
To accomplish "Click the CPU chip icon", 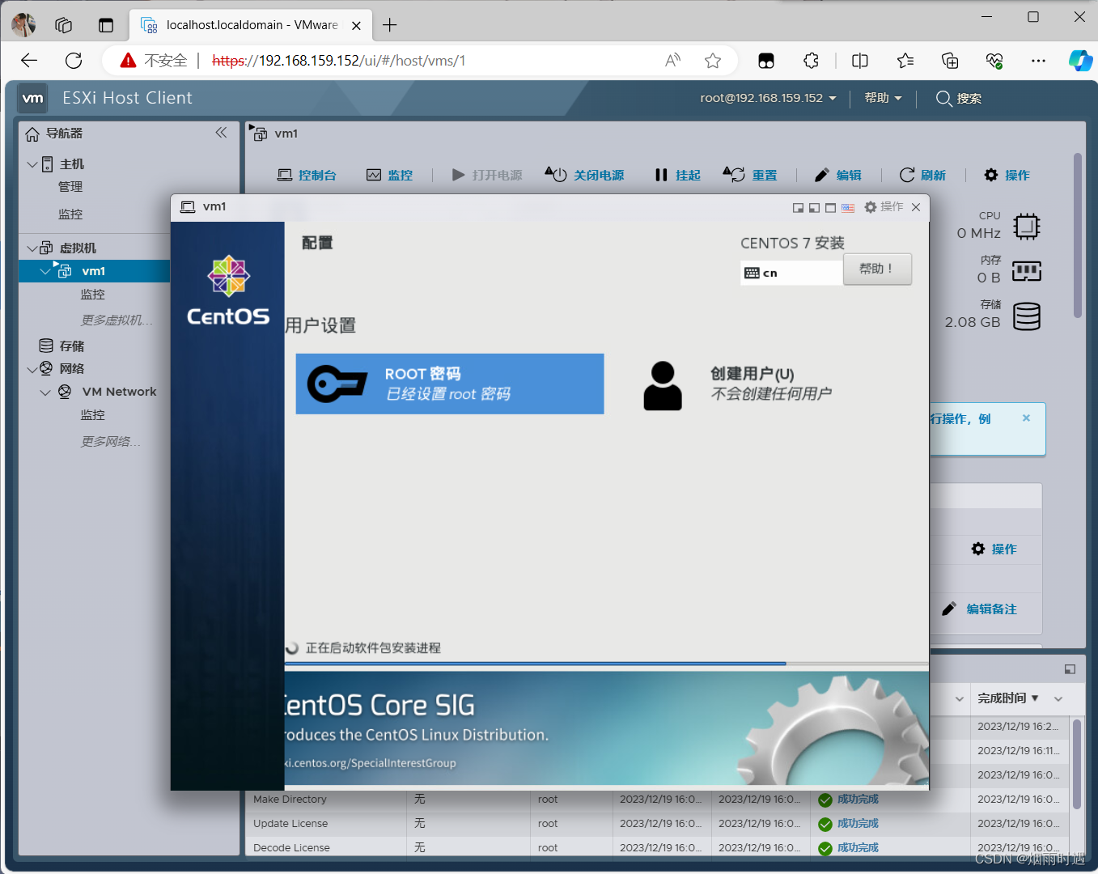I will click(x=1026, y=227).
